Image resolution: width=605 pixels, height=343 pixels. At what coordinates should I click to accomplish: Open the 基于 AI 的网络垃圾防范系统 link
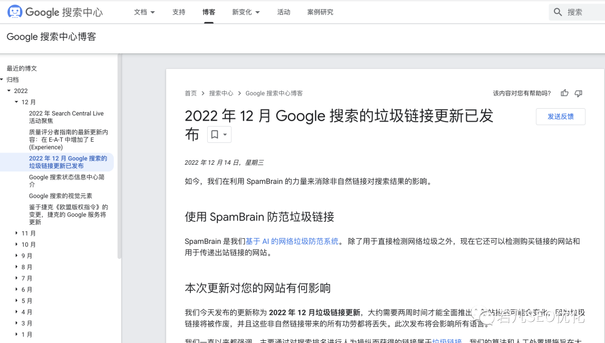292,241
